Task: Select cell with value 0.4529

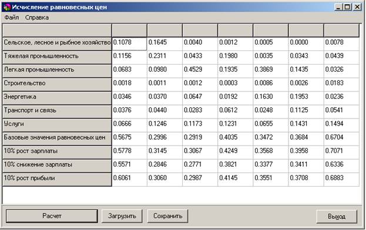Action: coord(200,71)
